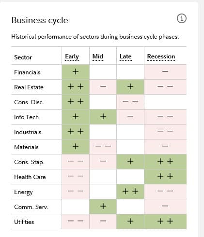Click Info Tech. Mid plus cell
The width and height of the screenshot is (204, 237).
click(103, 117)
